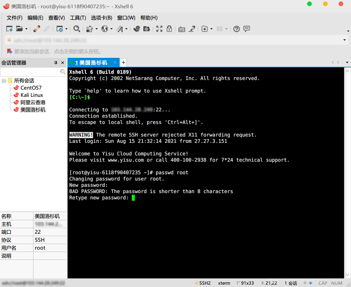351x287 pixels.
Task: Click the keyboard key mapping icon
Action: pyautogui.click(x=181, y=29)
